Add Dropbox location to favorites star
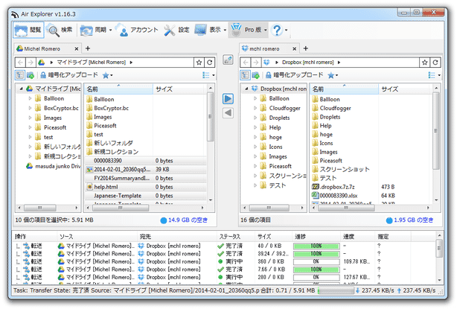Screen dimensions: 457x309 click(x=425, y=62)
